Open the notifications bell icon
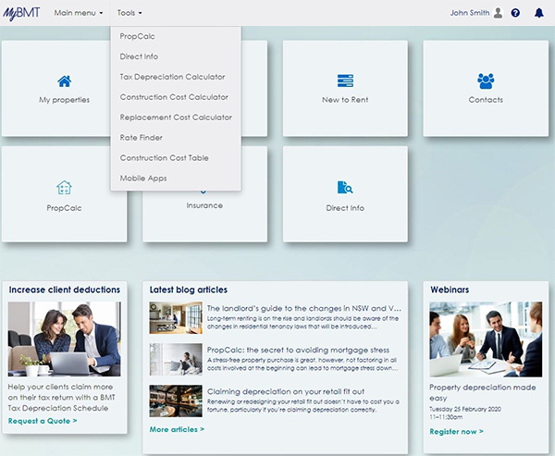555x456 pixels. [x=538, y=13]
